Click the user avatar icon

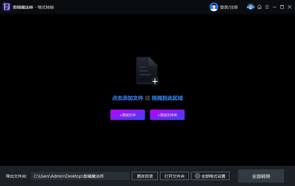(x=214, y=7)
